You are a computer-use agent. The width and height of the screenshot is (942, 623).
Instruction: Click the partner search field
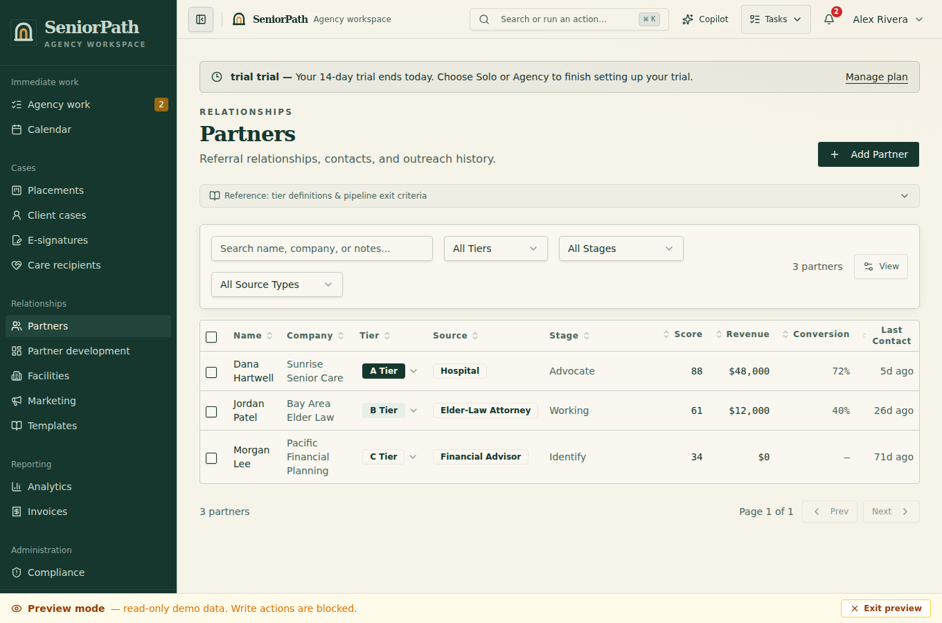pyautogui.click(x=322, y=249)
